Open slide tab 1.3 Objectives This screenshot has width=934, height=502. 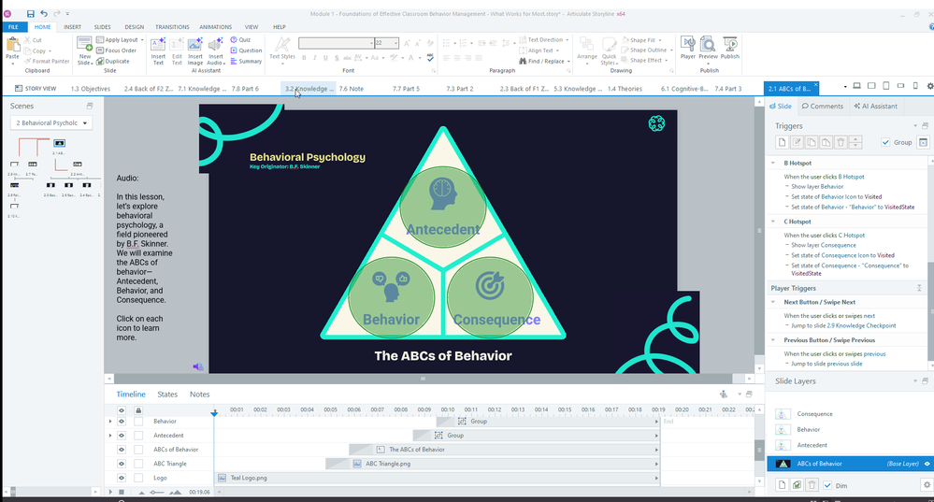click(x=91, y=88)
